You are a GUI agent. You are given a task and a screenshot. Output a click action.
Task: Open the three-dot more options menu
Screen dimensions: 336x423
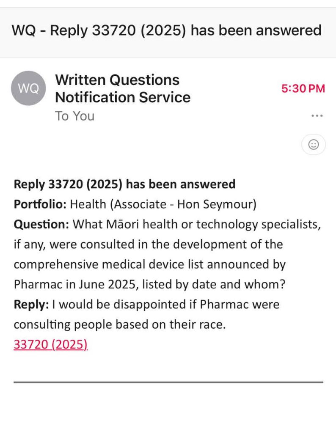point(317,116)
